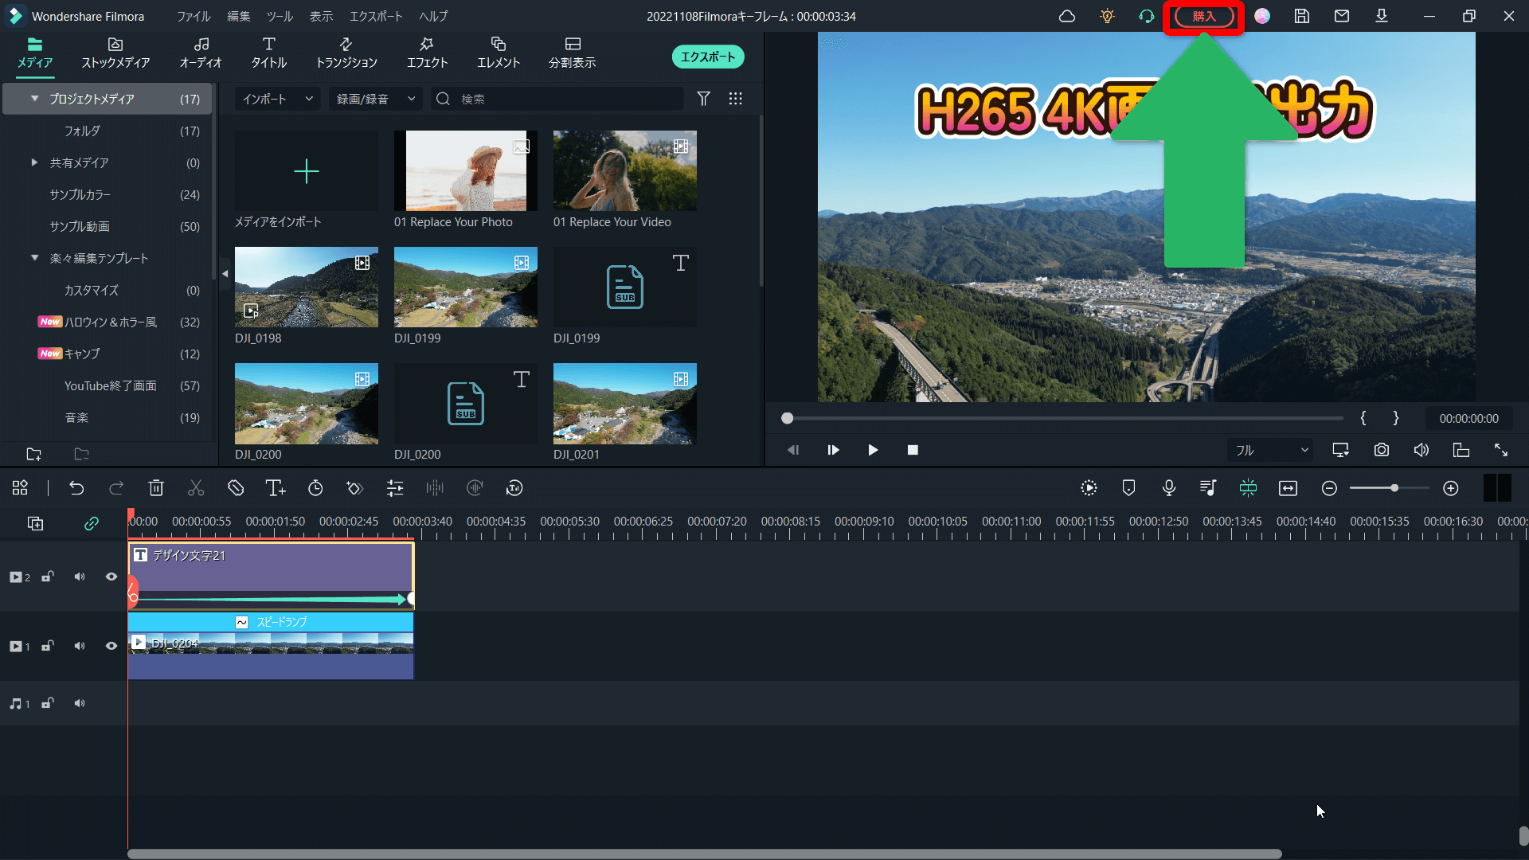The width and height of the screenshot is (1529, 860).
Task: Open the ツール menu
Action: pyautogui.click(x=280, y=16)
